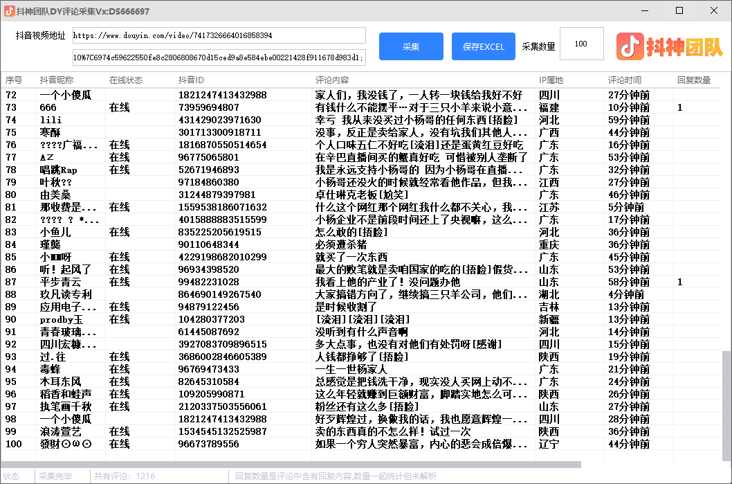
Task: Click the horizontal scrollbar at the bottom
Action: pyautogui.click(x=291, y=465)
